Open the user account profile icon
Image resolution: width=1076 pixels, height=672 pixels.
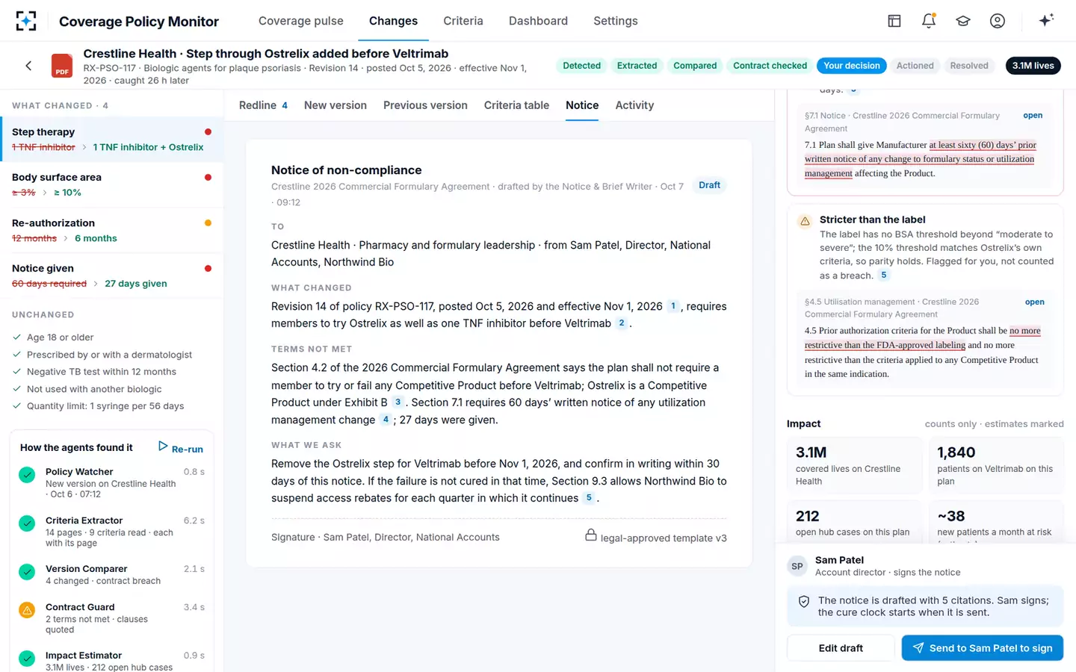(x=998, y=21)
